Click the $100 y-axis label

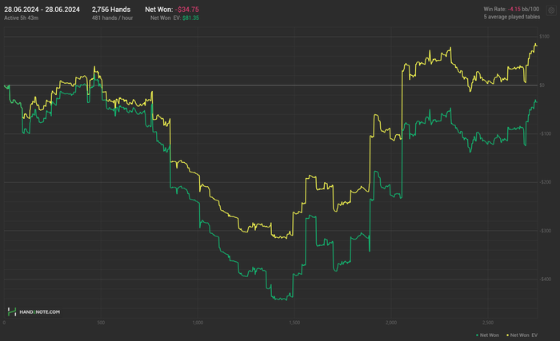pos(544,37)
